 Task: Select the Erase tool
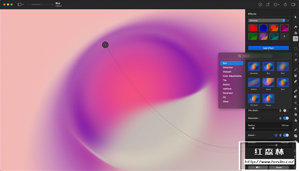click(295, 81)
